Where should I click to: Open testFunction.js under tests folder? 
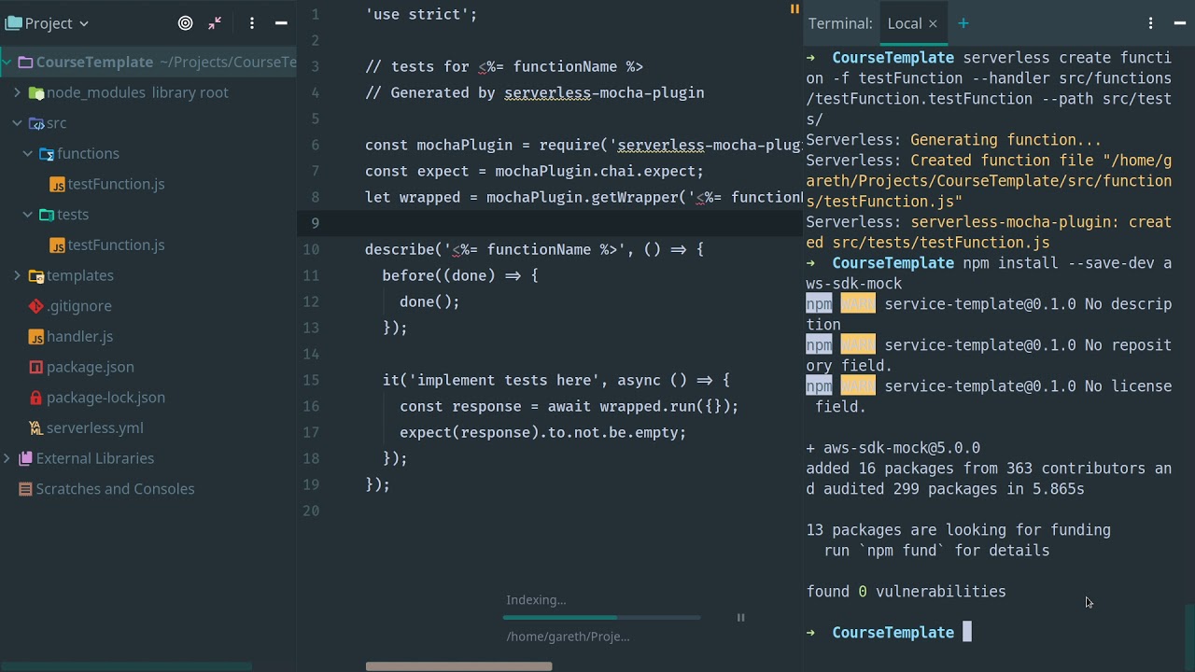click(x=116, y=245)
